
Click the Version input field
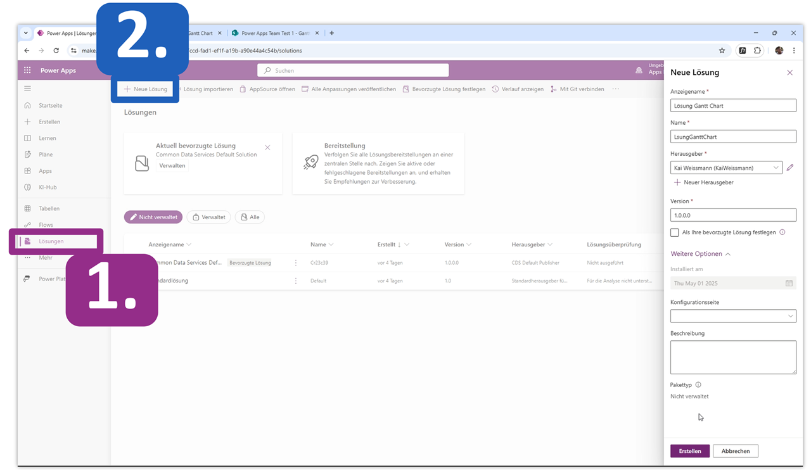coord(733,215)
